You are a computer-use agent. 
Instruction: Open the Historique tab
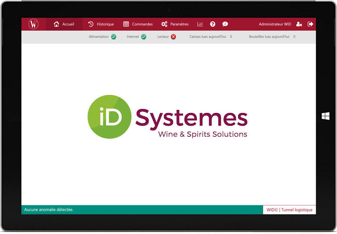pos(101,24)
